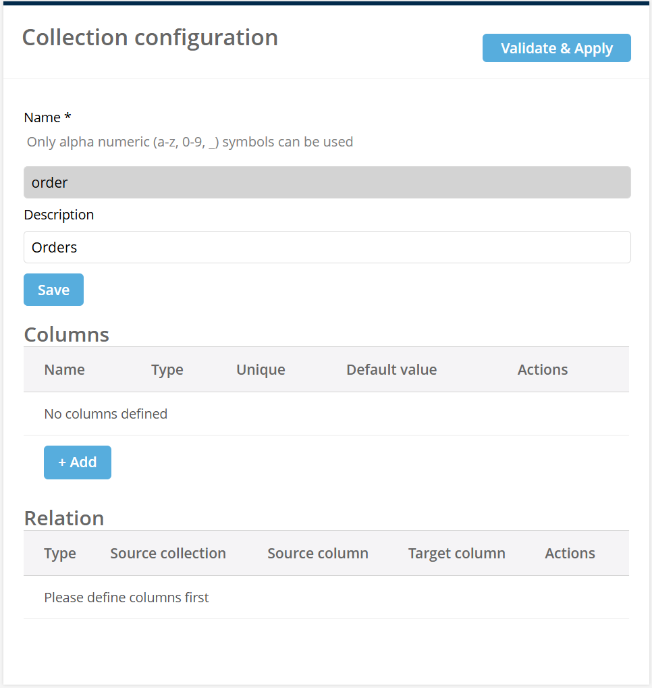Click the Type column header
The height and width of the screenshot is (688, 652).
pos(167,369)
